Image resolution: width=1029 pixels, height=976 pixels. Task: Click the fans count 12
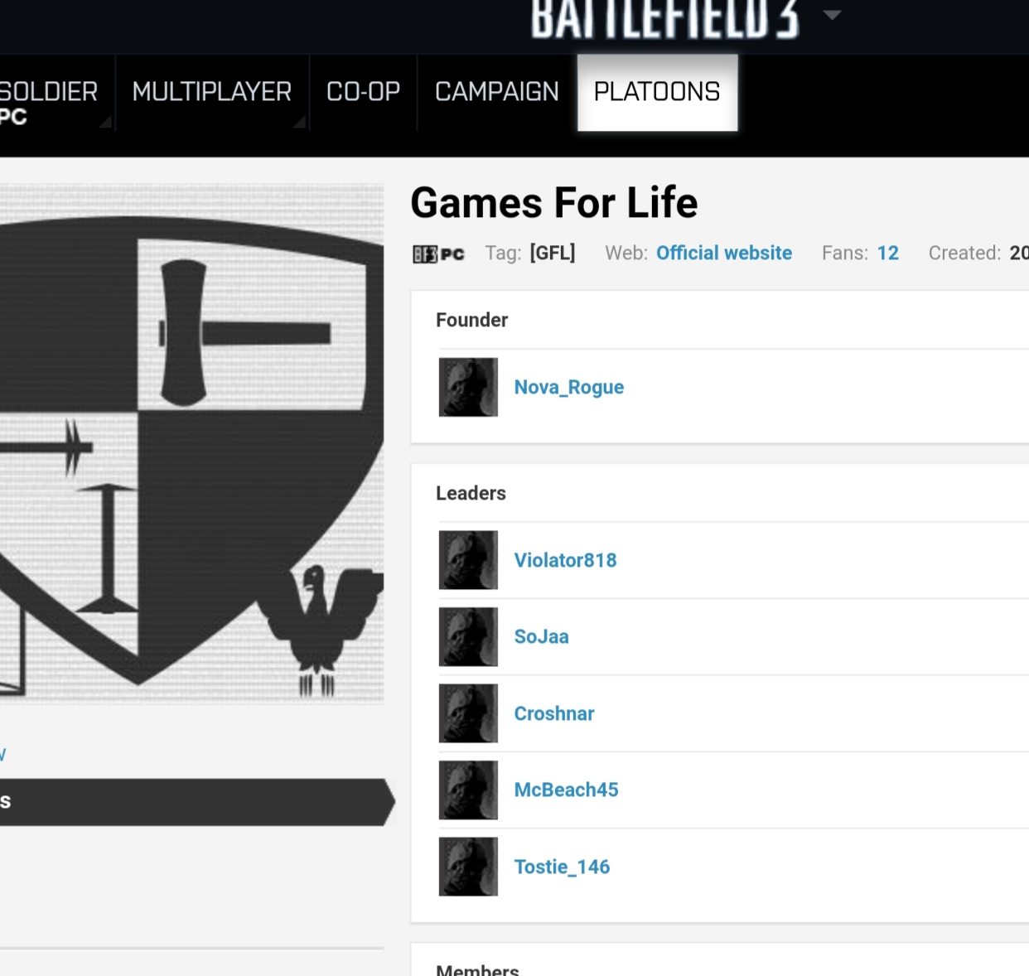pos(888,253)
